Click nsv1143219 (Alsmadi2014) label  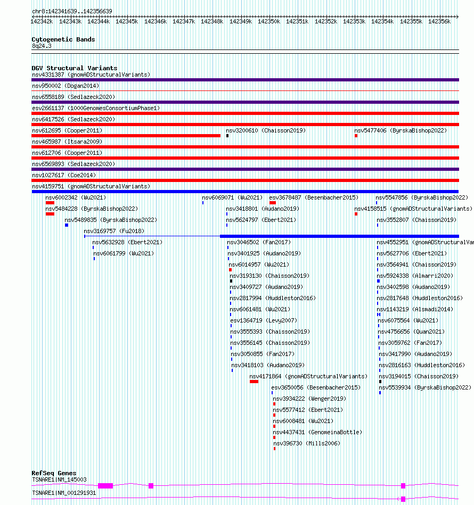point(415,309)
